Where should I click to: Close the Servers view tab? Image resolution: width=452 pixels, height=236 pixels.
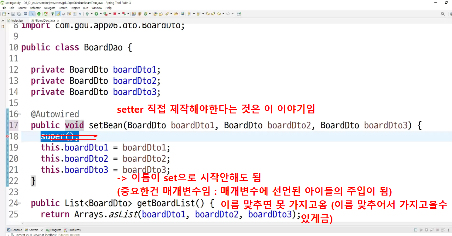41,230
